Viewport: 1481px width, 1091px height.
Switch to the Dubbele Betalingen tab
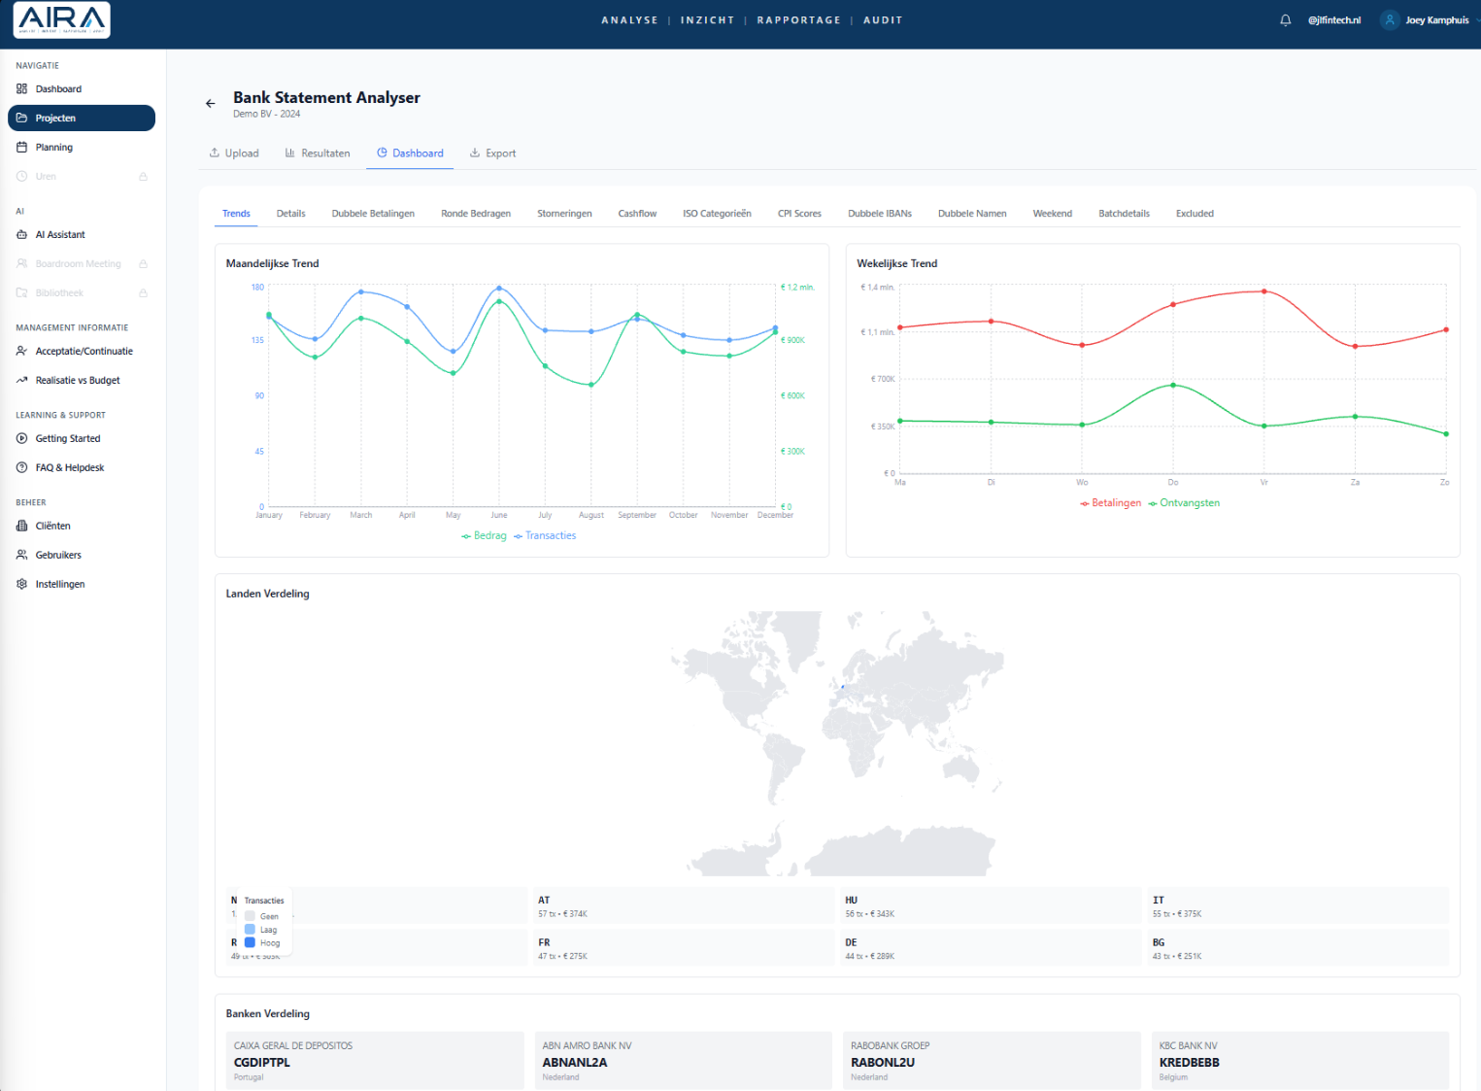(373, 214)
